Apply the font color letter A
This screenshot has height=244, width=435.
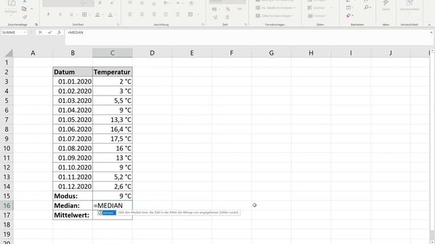point(110,15)
